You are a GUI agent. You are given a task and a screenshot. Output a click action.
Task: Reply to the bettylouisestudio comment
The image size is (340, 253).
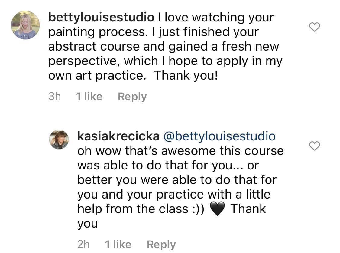132,97
